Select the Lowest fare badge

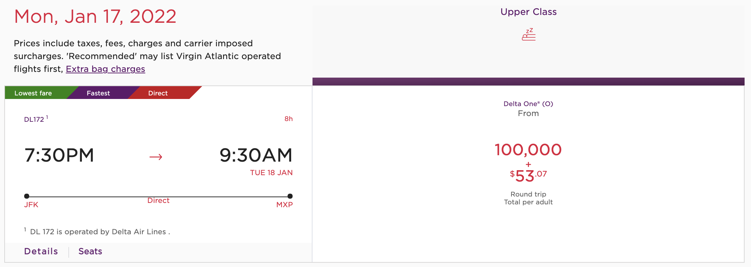(x=32, y=93)
